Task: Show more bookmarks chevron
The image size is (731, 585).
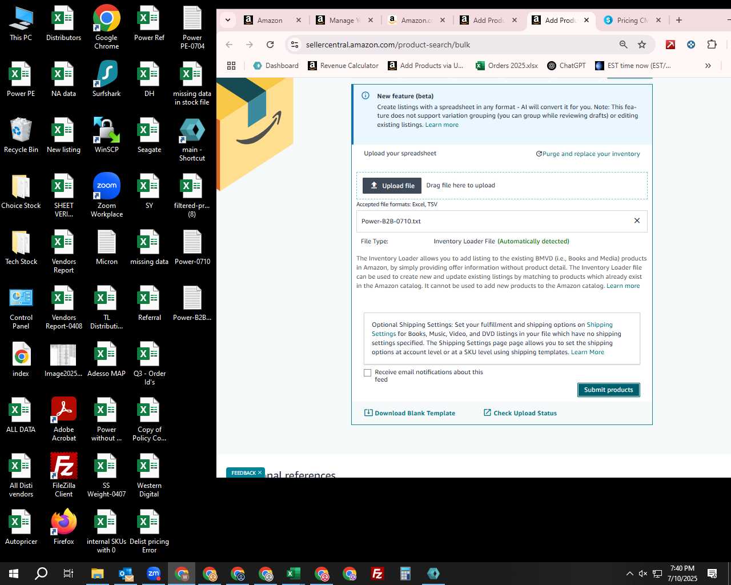Action: tap(708, 66)
